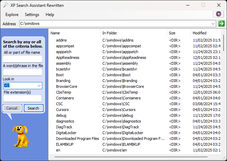Expand the Address bar dropdown
Image resolution: width=227 pixels, height=161 pixels.
pos(213,24)
